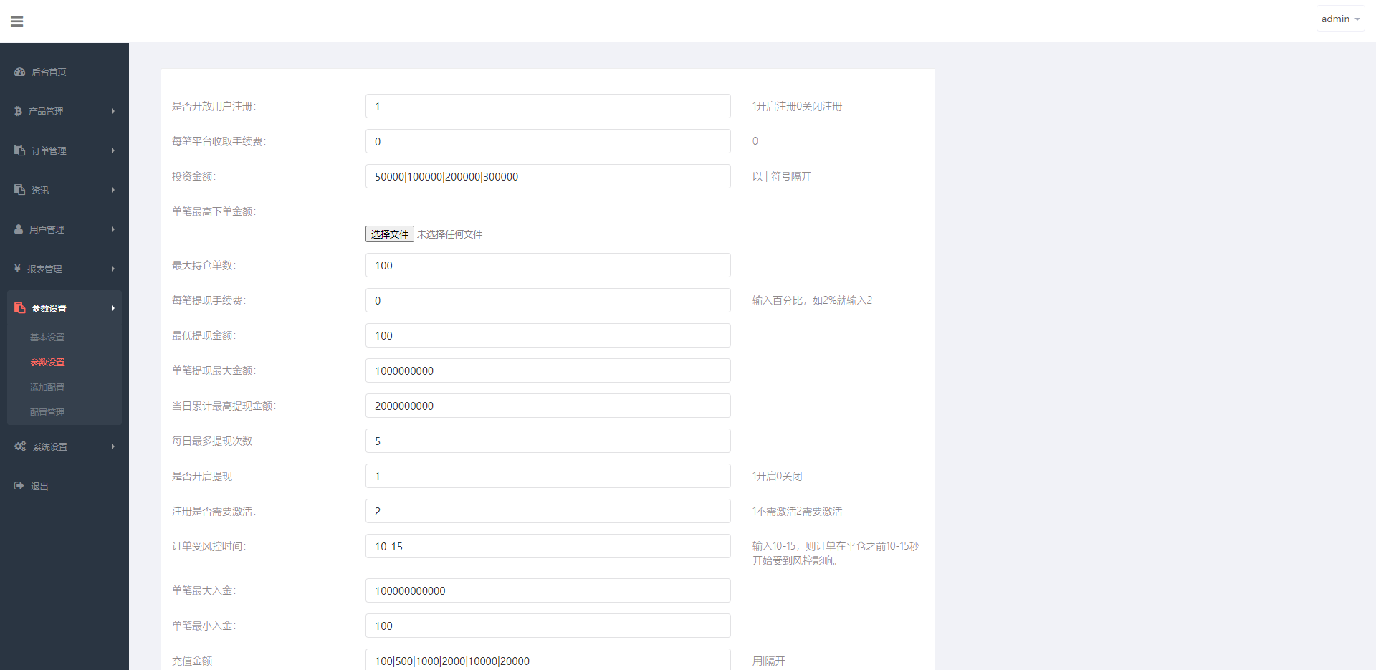Click the hint text 1开启注册0关闭注册

point(797,106)
